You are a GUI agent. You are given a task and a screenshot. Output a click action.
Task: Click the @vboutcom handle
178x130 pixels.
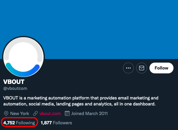pyautogui.click(x=15, y=88)
